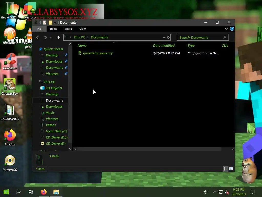Click the navigation pane scroll-down arrow
The width and height of the screenshot is (262, 197).
[70, 149]
